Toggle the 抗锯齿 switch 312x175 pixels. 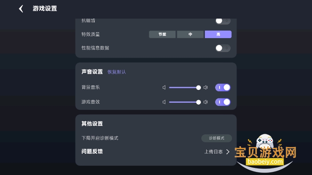click(x=223, y=21)
